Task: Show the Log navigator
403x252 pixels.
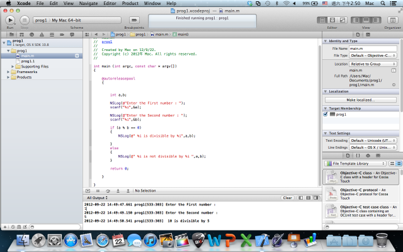Action: 72,35
